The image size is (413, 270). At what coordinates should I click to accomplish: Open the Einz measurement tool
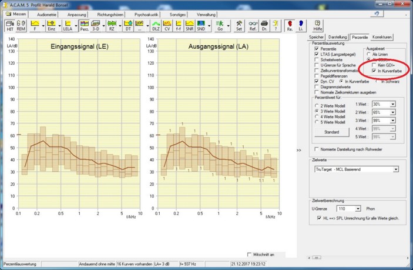pos(51,26)
